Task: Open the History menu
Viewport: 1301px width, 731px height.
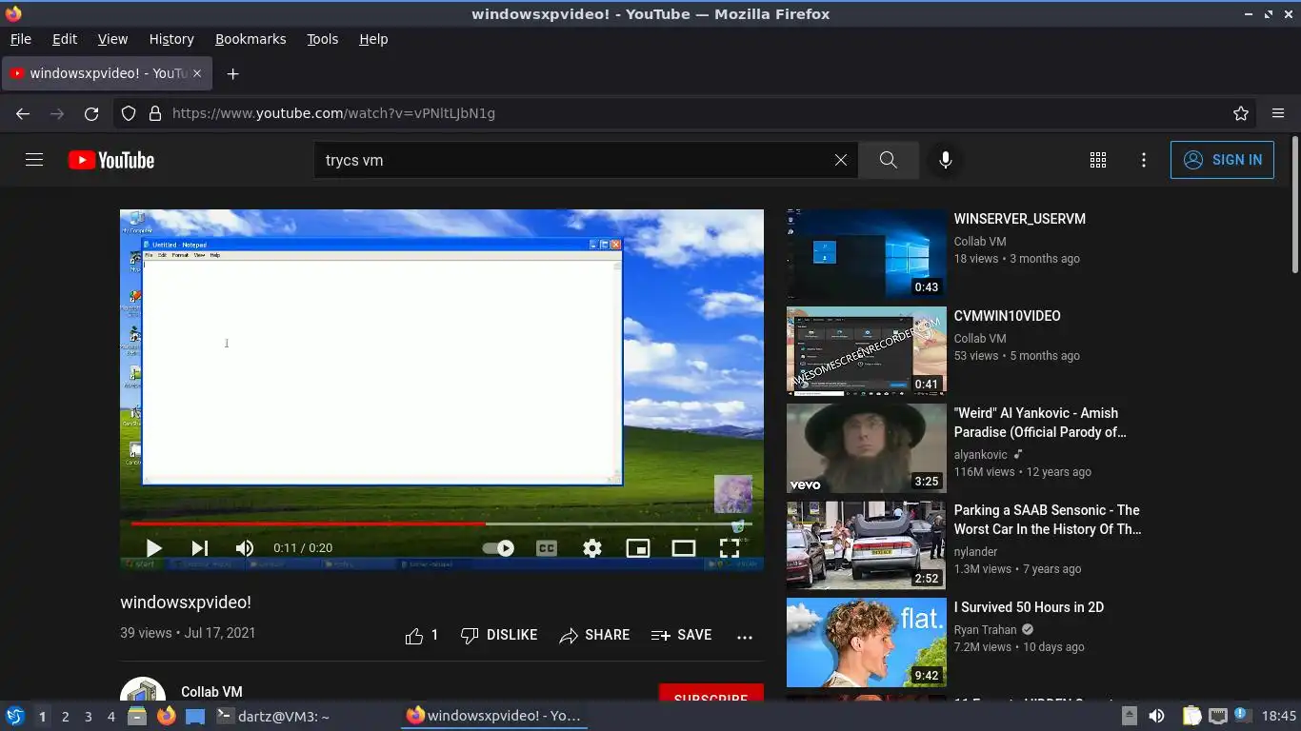Action: point(171,39)
